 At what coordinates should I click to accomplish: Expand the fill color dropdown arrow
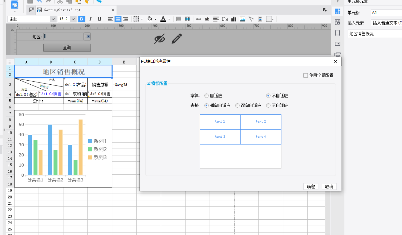(x=156, y=19)
